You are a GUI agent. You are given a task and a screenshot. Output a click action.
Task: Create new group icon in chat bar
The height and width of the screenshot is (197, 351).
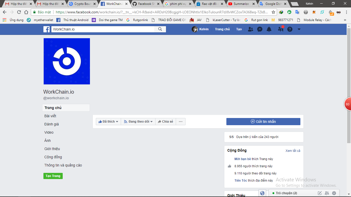click(327, 193)
